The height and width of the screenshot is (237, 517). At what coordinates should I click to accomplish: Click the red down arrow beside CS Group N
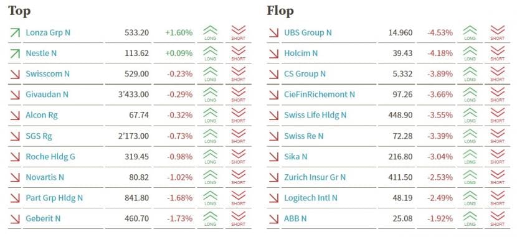point(273,74)
